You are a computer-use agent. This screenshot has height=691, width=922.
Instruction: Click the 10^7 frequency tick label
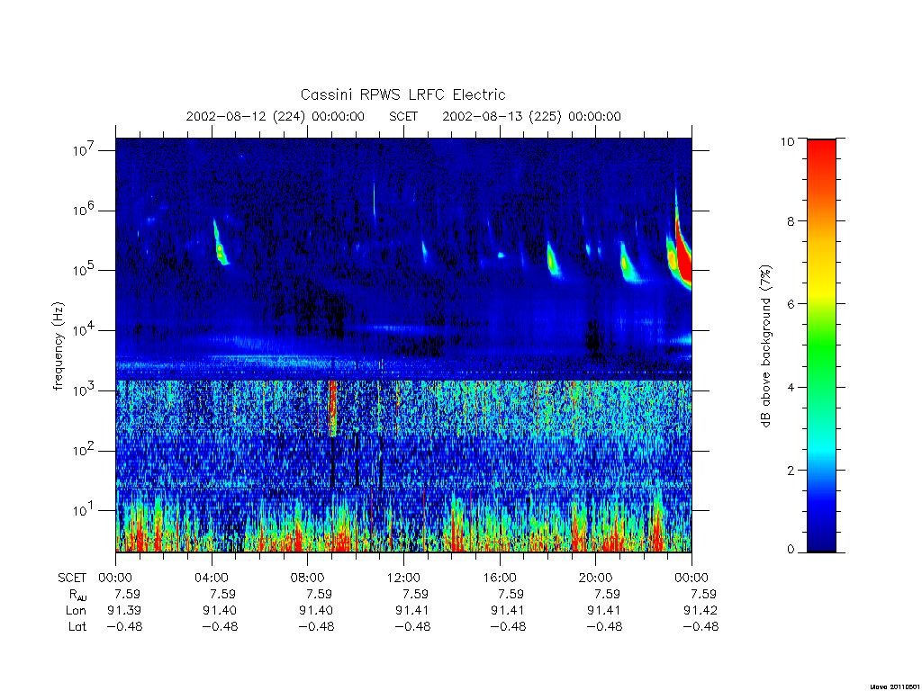(86, 150)
